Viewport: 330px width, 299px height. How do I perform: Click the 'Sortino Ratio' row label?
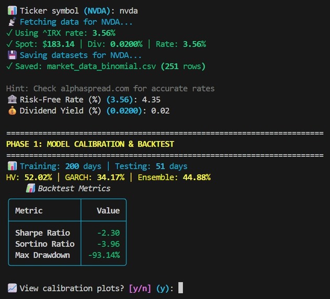45,244
